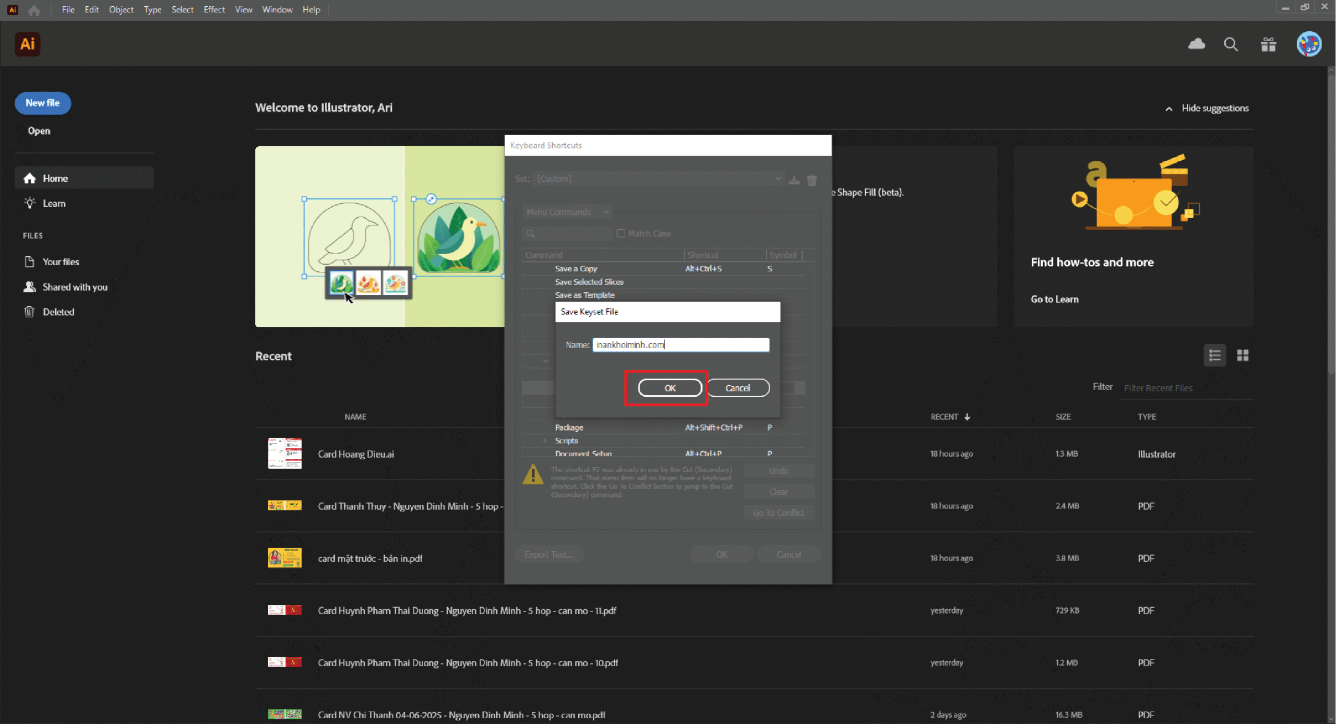Click the save keyset icon beside Set dropdown
Screen dimensions: 1336x724
tap(794, 180)
